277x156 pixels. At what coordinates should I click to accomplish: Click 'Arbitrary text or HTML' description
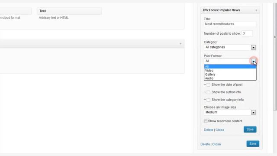[x=54, y=18]
